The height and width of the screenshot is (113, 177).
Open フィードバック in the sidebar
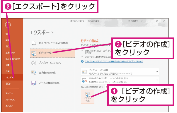(x=10, y=100)
